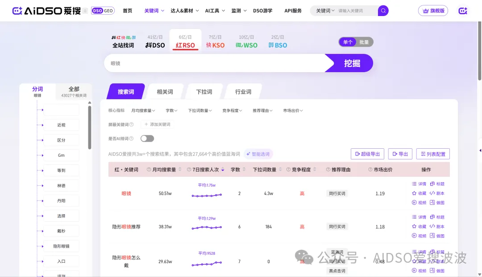Select the 微WSO platform tab
482x277 pixels.
[246, 42]
